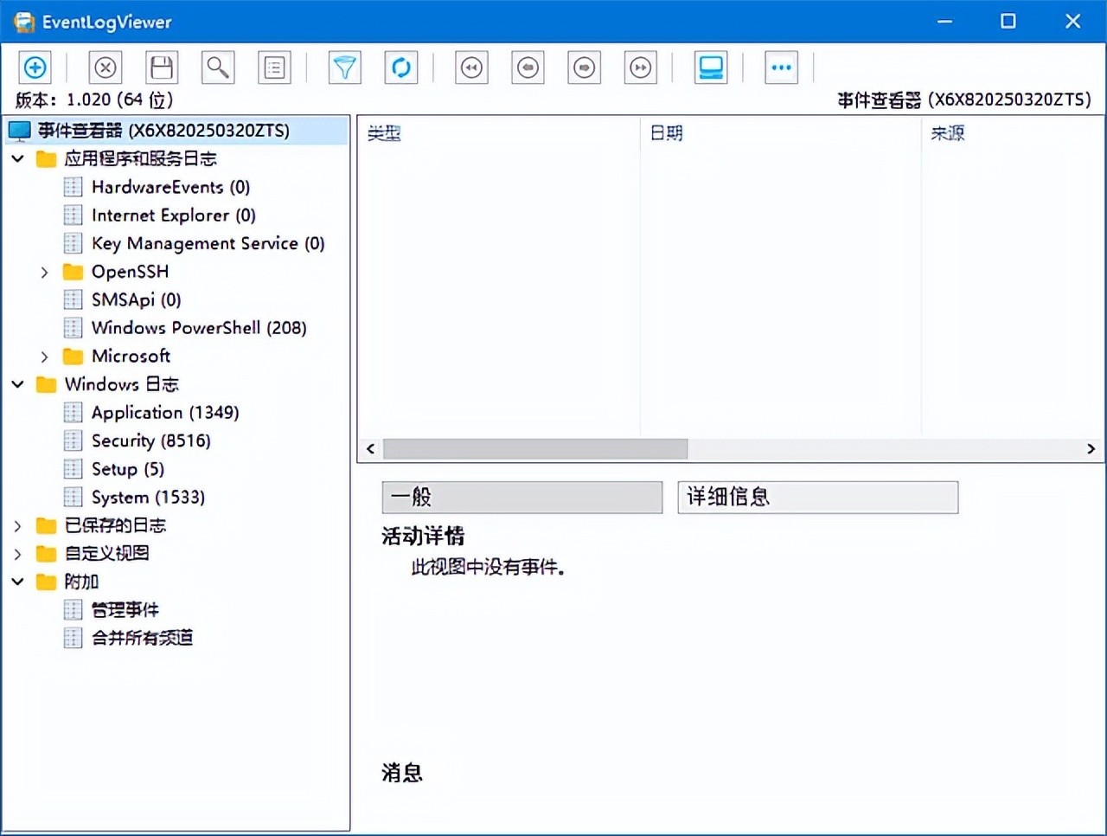Expand the 自定义视图 node
1107x836 pixels.
[17, 554]
